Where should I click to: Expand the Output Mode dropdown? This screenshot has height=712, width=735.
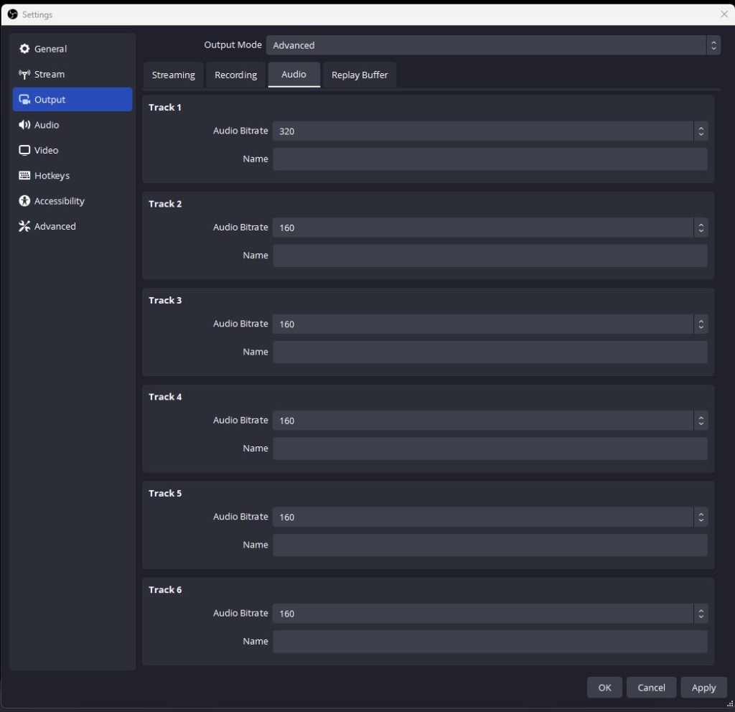tap(492, 45)
